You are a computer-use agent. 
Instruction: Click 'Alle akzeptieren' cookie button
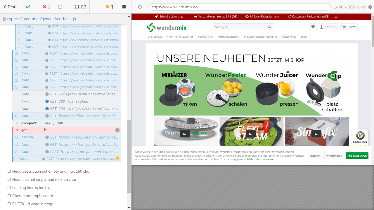coord(357,156)
